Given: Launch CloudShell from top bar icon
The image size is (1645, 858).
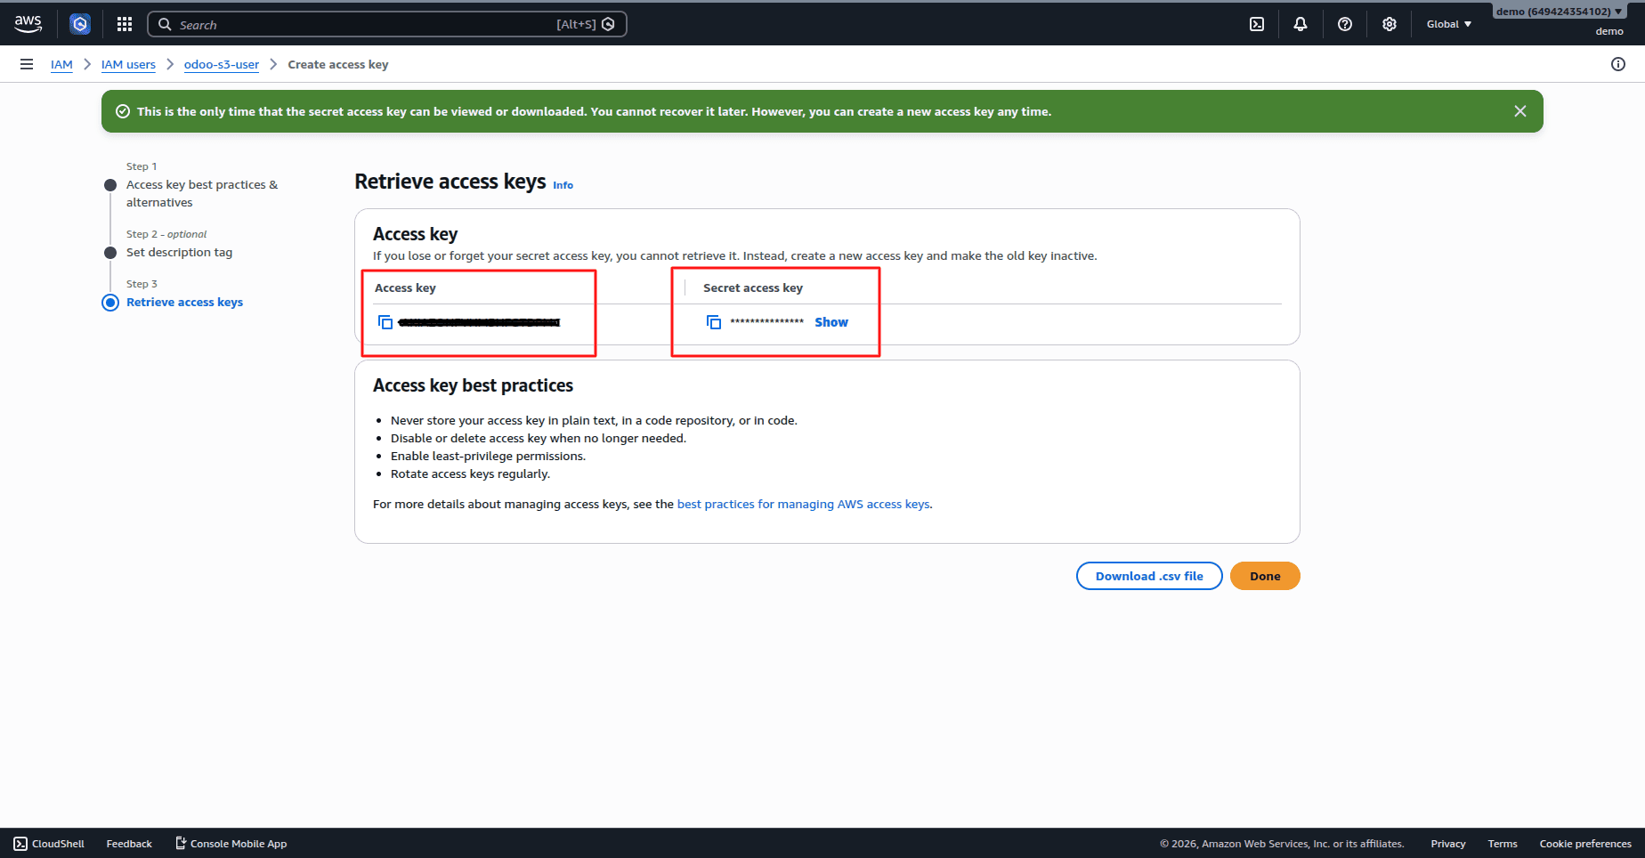Looking at the screenshot, I should pos(1257,24).
